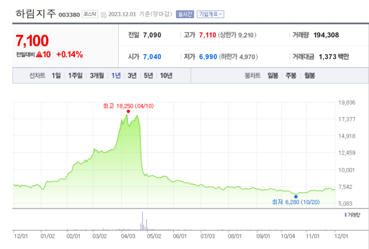Click the red 최고 point marker on chart
369x249 pixels.
coord(128,111)
